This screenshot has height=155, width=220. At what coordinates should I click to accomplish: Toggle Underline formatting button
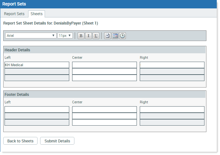(96, 36)
